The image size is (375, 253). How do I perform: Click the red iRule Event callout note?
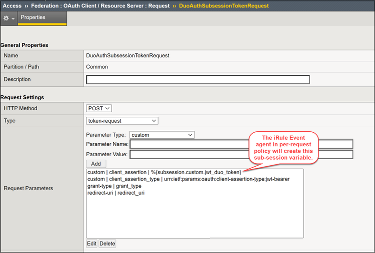tap(283, 147)
